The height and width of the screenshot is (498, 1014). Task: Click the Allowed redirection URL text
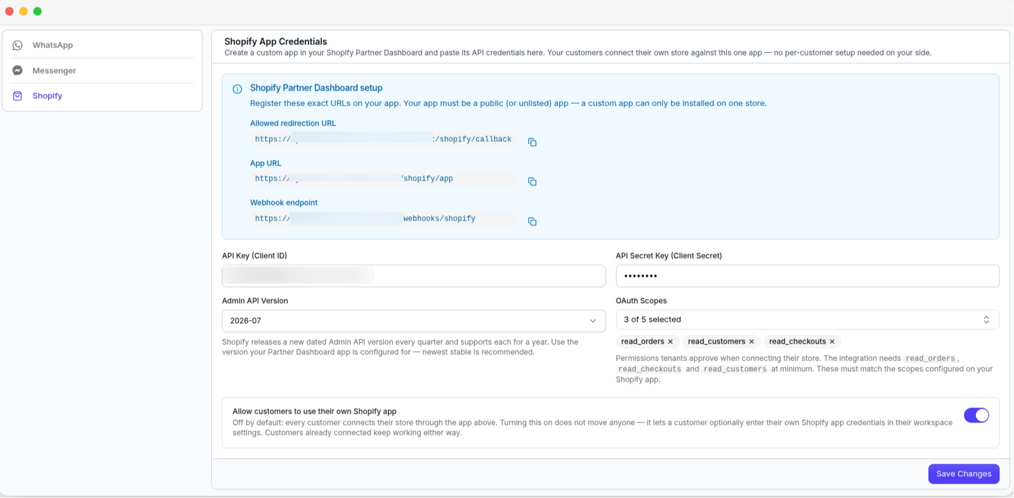384,139
